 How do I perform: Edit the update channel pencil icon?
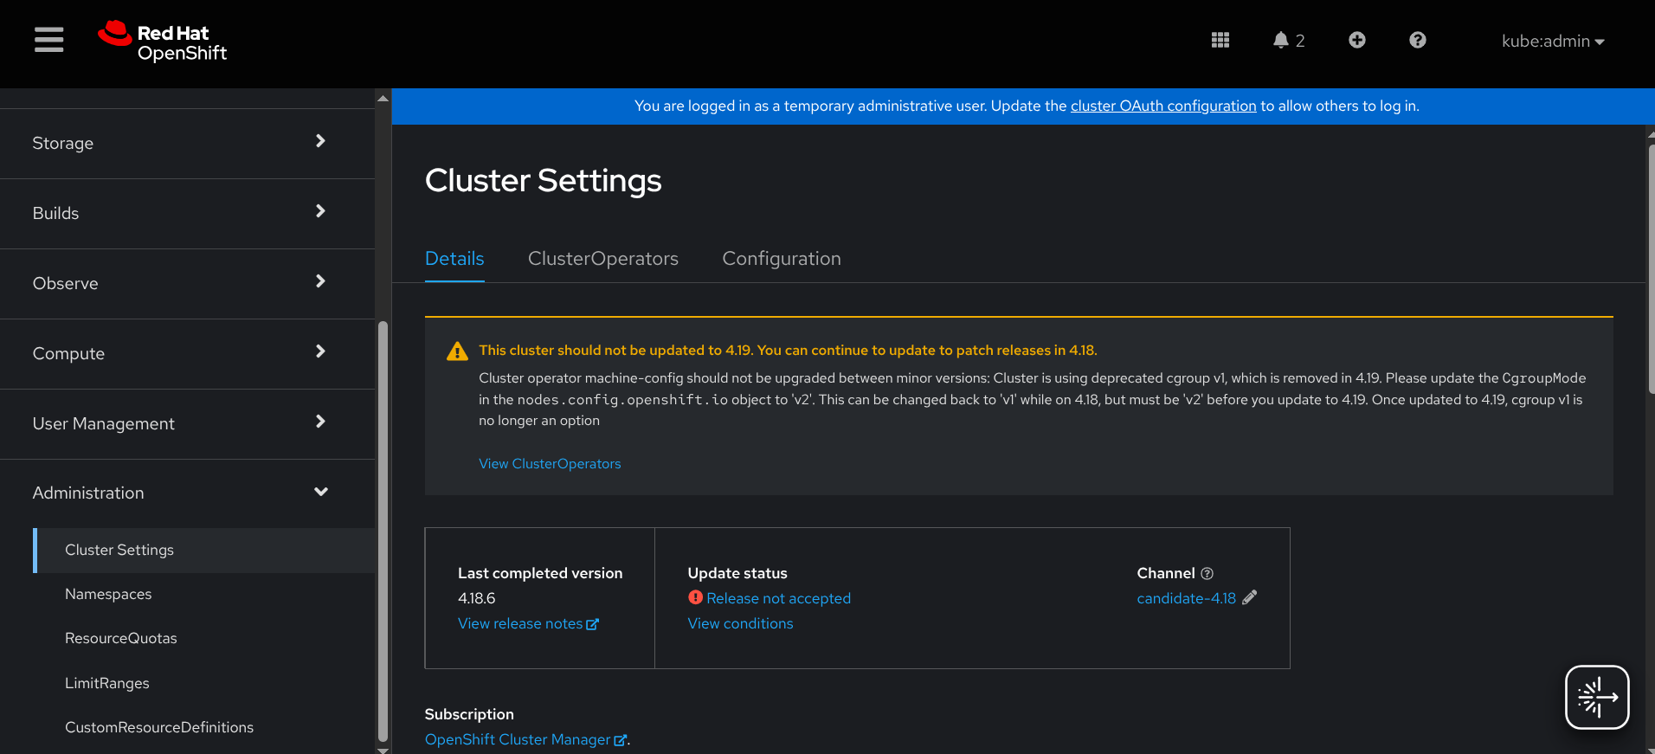[1249, 597]
